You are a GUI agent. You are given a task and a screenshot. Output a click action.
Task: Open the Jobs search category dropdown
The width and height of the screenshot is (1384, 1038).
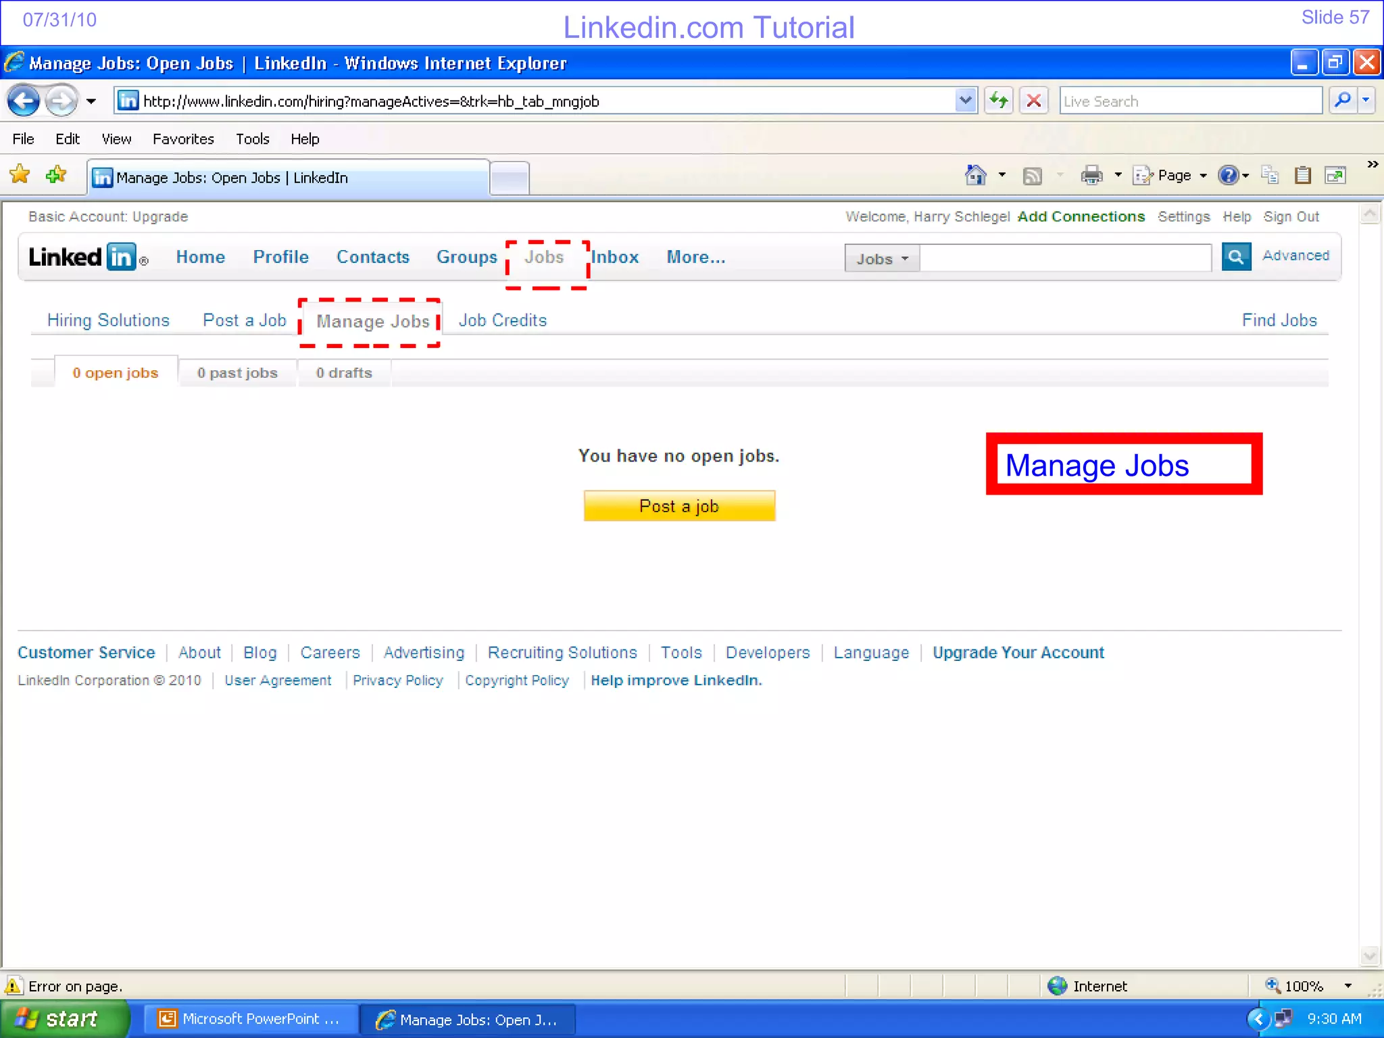pos(882,259)
